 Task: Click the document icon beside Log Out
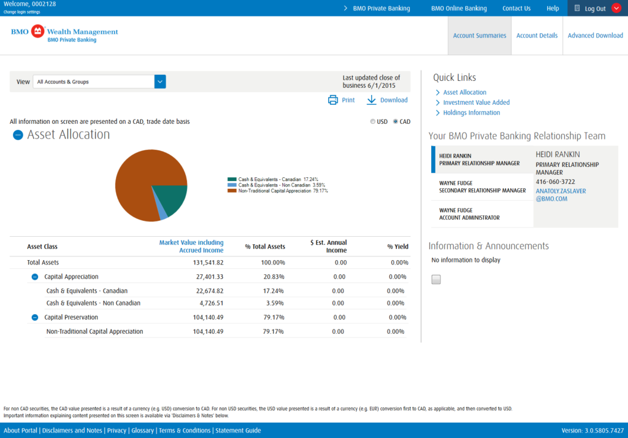(x=577, y=8)
